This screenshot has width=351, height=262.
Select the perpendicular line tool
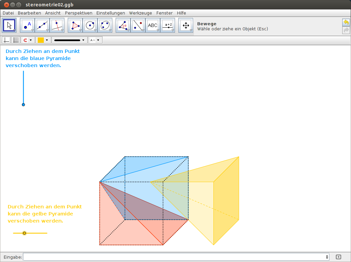click(57, 25)
